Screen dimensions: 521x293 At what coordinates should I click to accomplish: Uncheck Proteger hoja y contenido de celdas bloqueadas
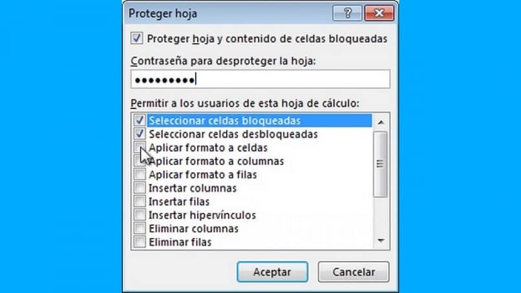pyautogui.click(x=136, y=38)
